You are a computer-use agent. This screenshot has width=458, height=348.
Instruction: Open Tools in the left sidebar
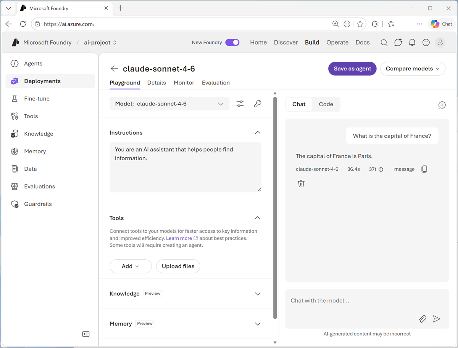(x=50, y=116)
